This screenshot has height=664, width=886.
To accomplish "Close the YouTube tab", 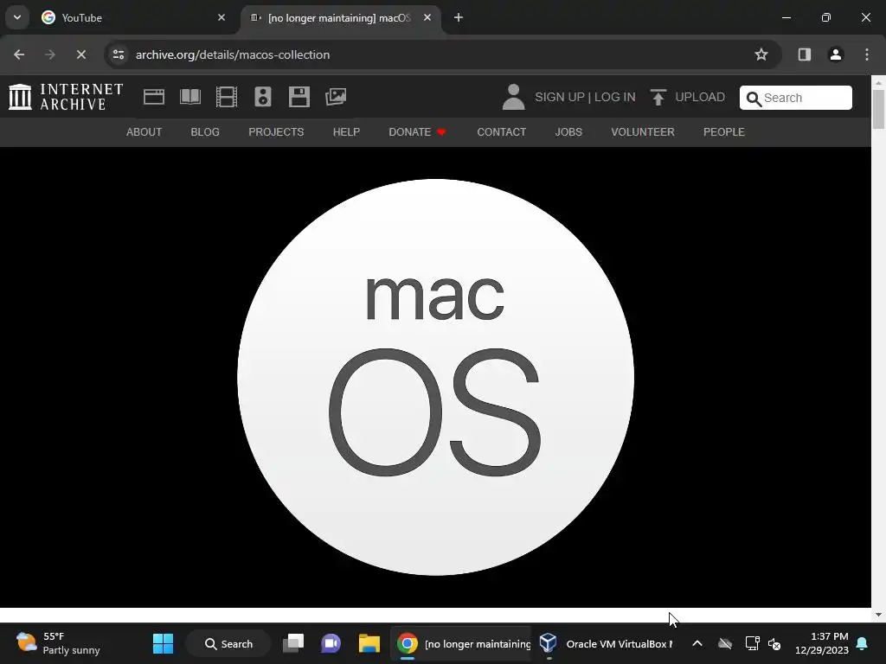I will click(x=221, y=17).
